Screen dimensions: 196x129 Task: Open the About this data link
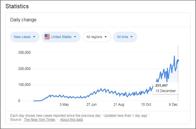click(72, 120)
